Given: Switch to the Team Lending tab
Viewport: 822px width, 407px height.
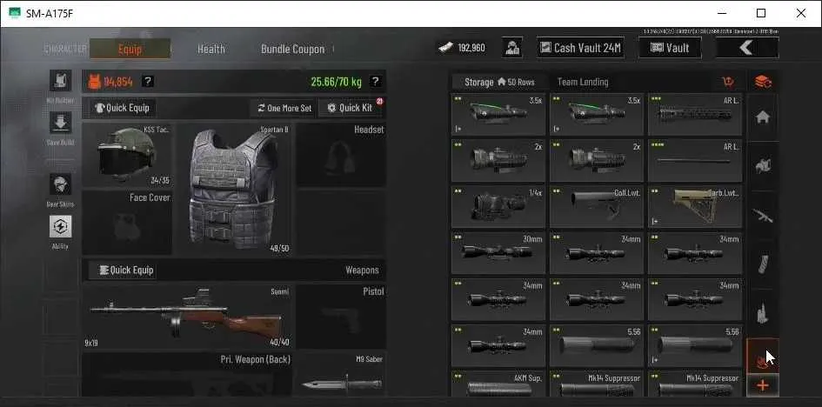Looking at the screenshot, I should click(583, 83).
